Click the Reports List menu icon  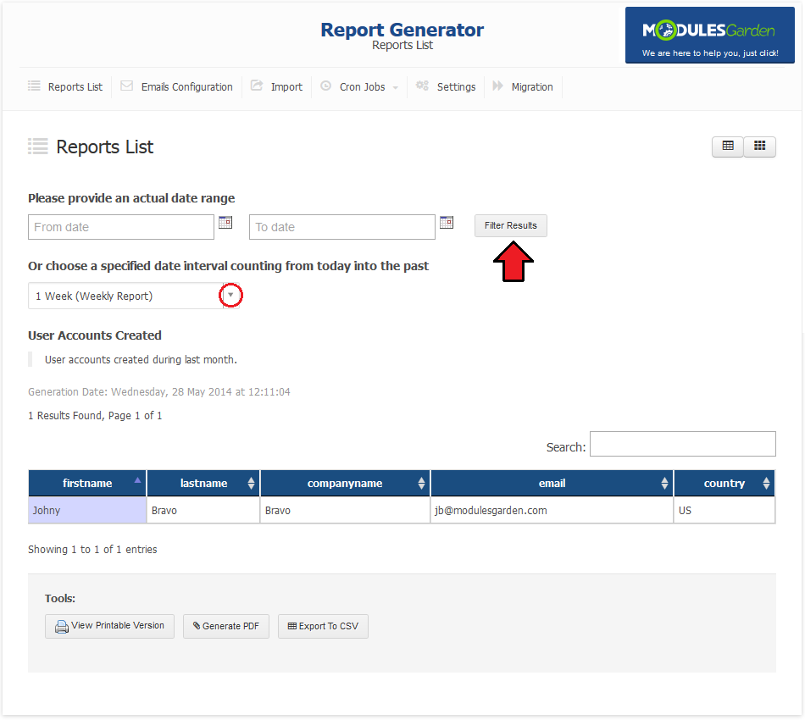click(x=35, y=86)
